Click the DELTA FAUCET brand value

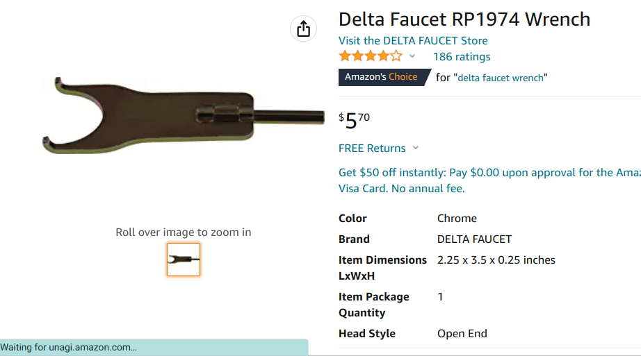pyautogui.click(x=474, y=239)
